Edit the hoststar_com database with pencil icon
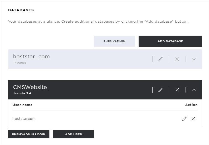 (161, 59)
